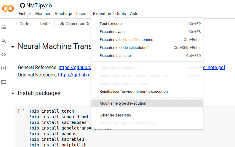The image size is (235, 147).
Task: Select Exécuter le code sélectionné
Action: pyautogui.click(x=147, y=48)
